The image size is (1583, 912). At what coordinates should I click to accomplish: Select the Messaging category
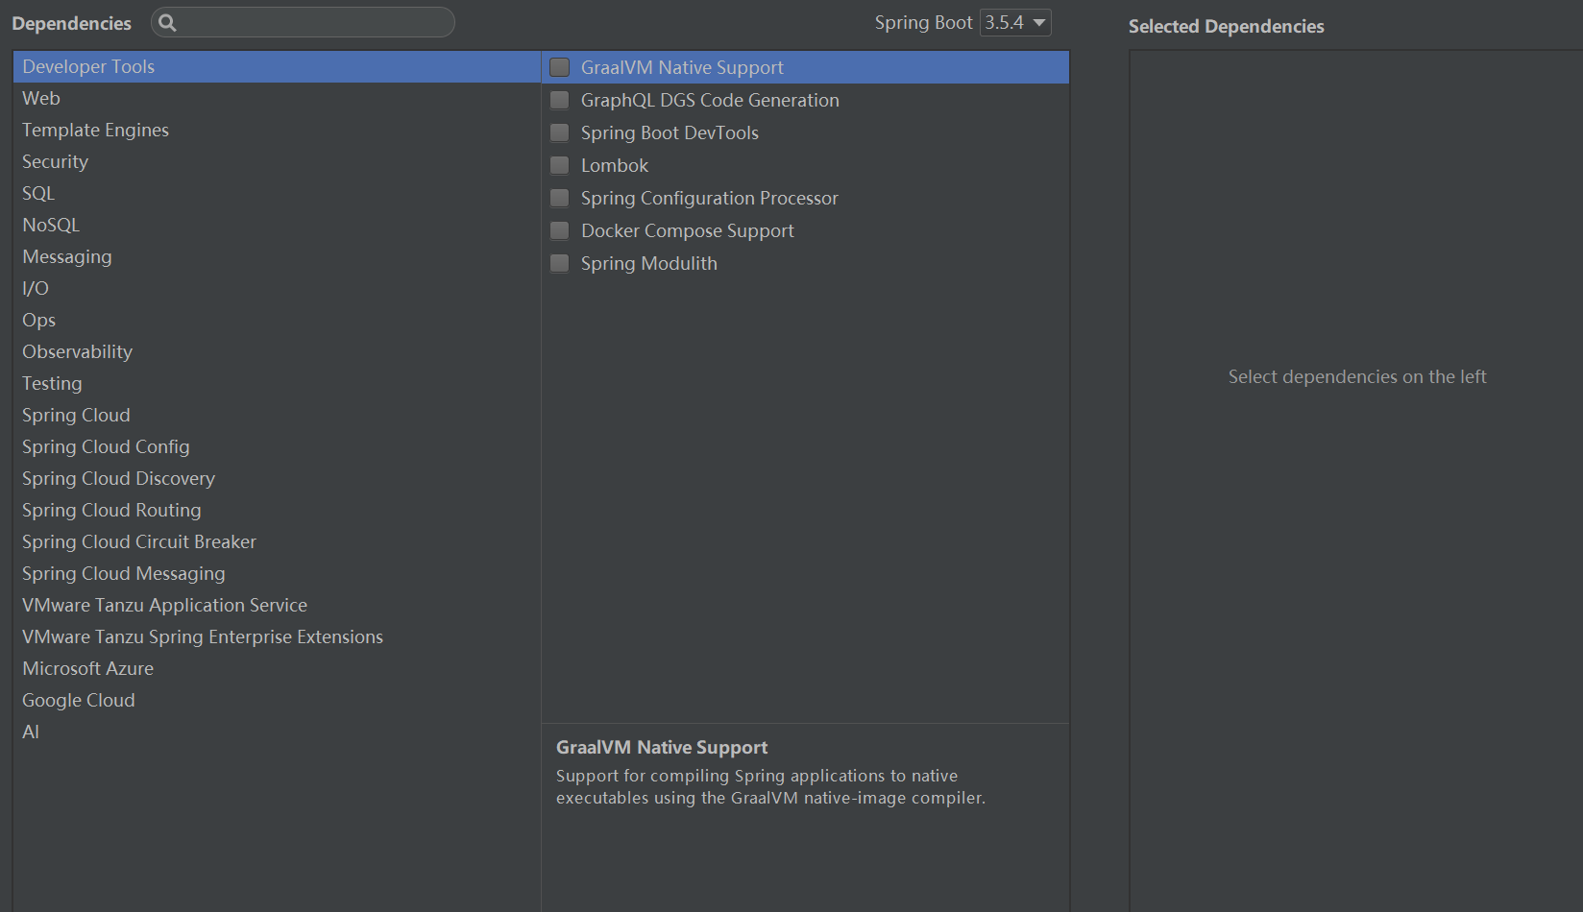pyautogui.click(x=277, y=256)
